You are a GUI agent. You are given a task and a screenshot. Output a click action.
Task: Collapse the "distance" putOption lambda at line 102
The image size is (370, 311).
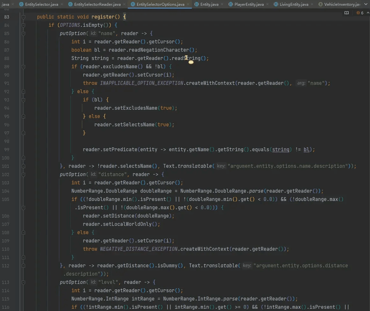23,174
